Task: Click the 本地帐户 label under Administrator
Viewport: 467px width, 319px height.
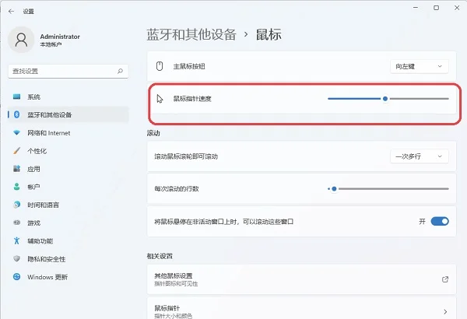Action: click(x=51, y=44)
